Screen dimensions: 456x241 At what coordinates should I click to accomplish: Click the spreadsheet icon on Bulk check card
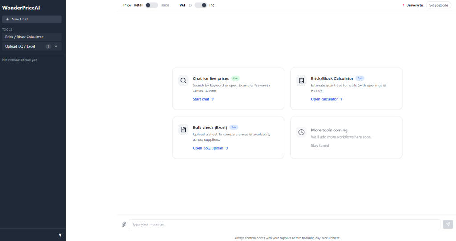point(183,130)
